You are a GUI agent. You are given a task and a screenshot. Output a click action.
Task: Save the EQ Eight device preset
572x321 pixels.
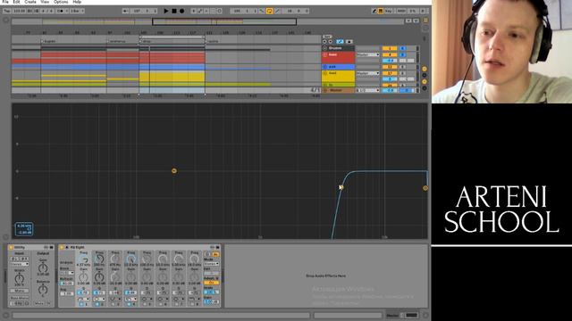click(x=218, y=247)
